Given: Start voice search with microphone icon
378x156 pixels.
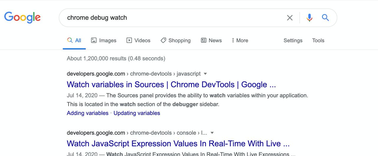Looking at the screenshot, I should tap(309, 18).
